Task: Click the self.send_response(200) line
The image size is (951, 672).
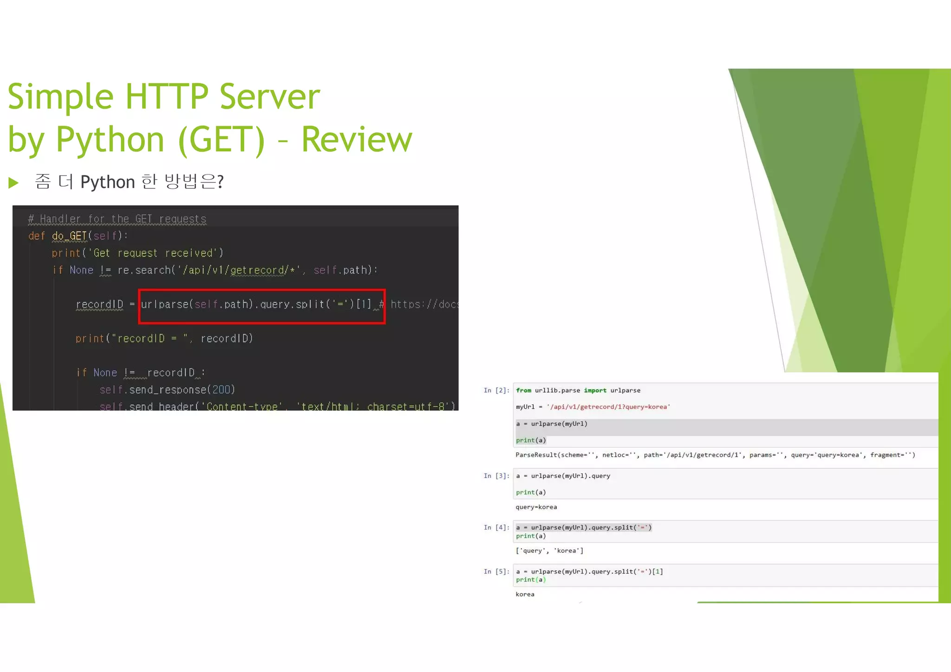Action: pos(167,390)
